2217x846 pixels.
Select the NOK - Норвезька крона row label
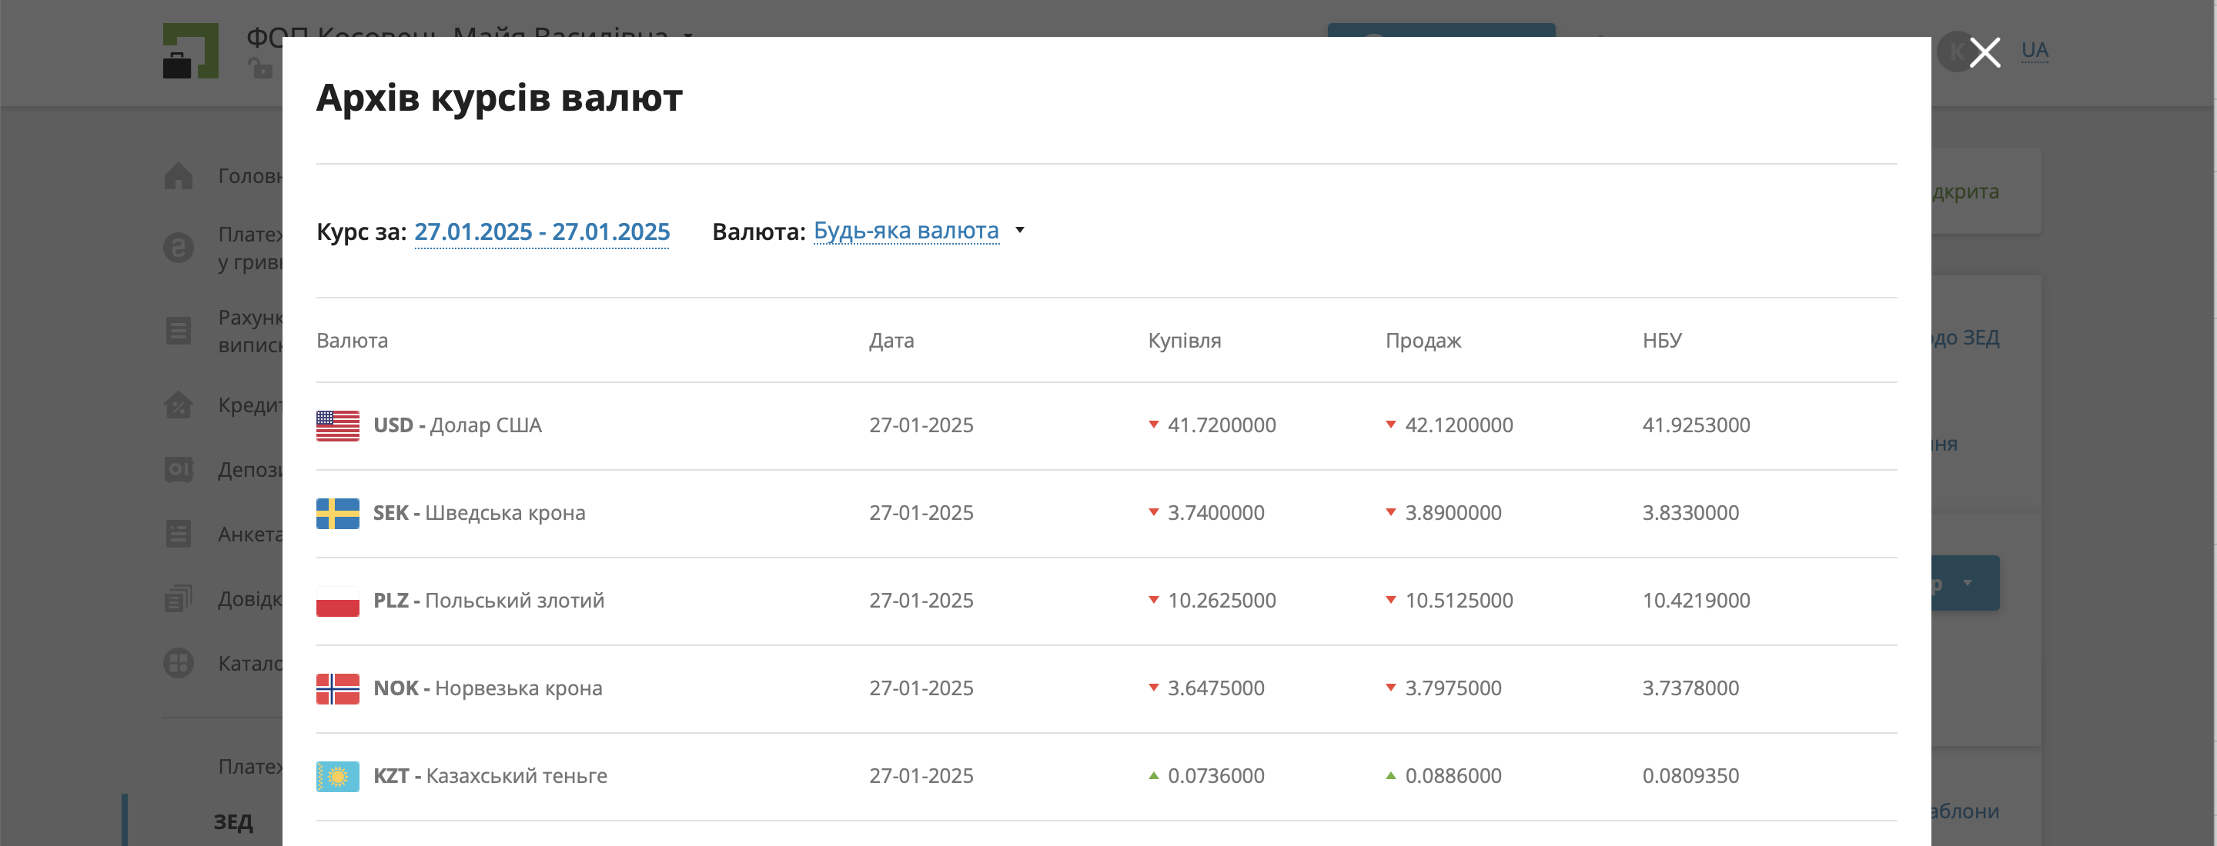(487, 688)
